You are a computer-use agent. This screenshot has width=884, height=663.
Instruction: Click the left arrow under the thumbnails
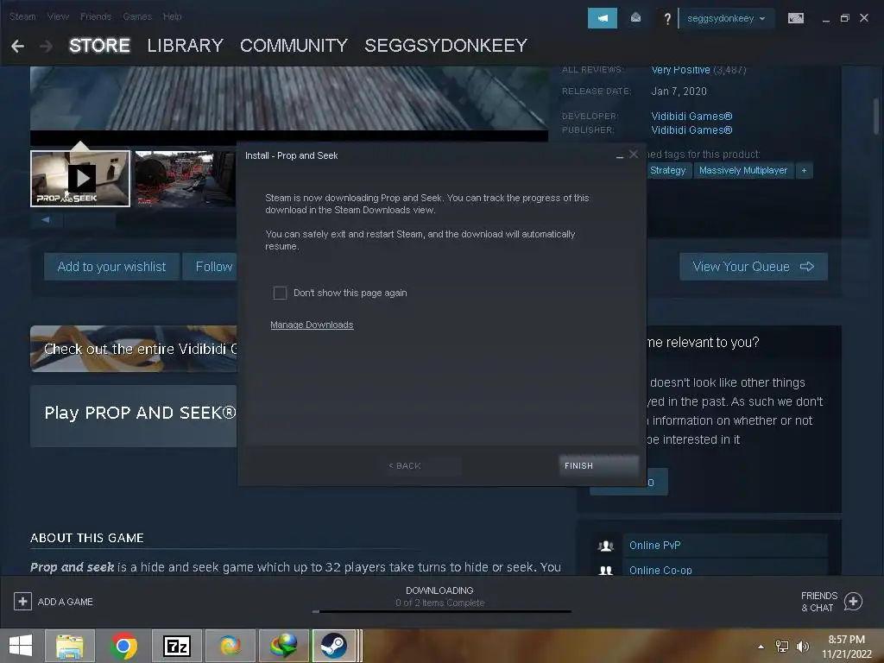[46, 219]
